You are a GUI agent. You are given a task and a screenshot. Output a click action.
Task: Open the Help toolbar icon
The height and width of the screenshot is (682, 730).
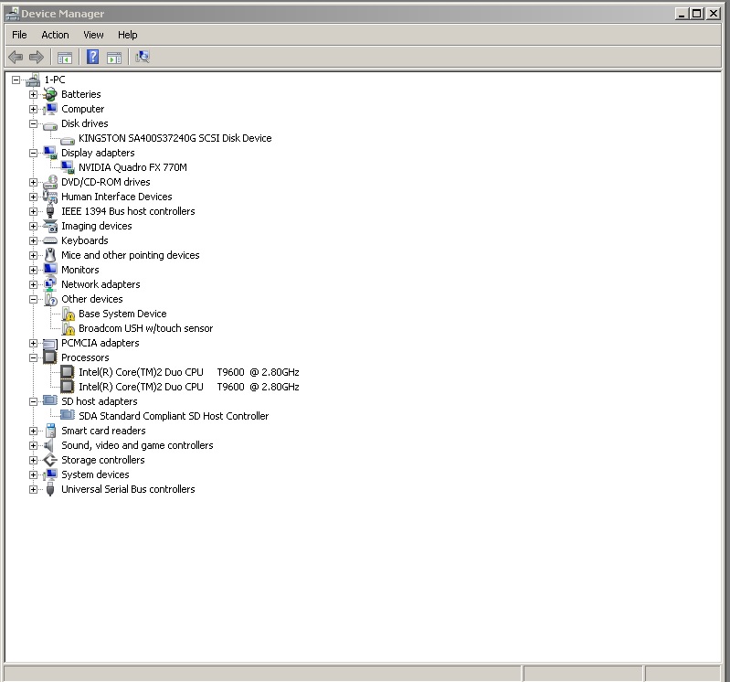coord(92,58)
